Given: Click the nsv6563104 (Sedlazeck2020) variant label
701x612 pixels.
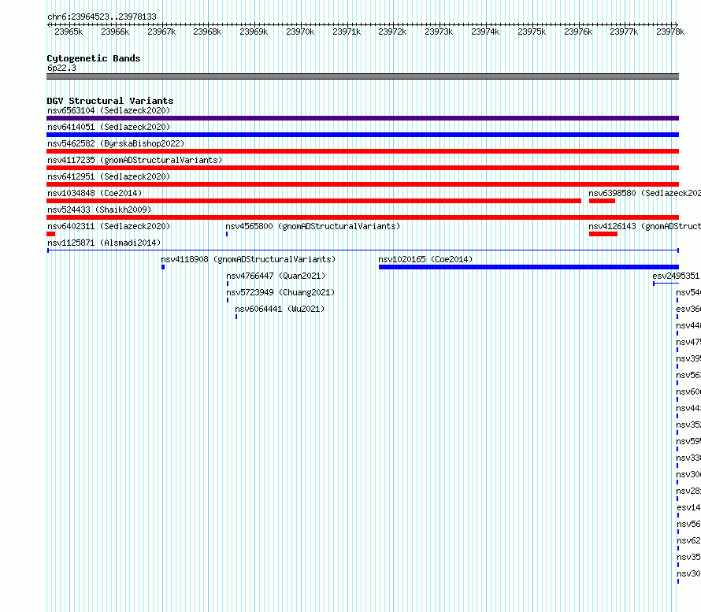Looking at the screenshot, I should pyautogui.click(x=109, y=110).
